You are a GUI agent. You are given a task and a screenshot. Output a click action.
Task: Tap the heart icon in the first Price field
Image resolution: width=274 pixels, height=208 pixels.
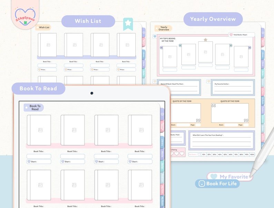tap(39, 70)
